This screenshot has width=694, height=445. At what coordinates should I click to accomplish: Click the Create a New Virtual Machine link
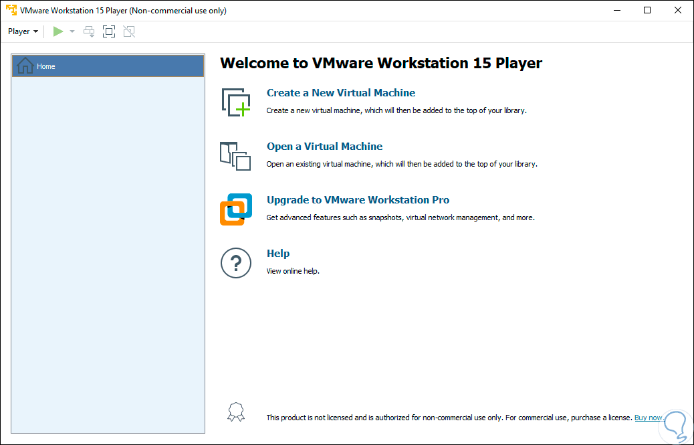(x=341, y=92)
